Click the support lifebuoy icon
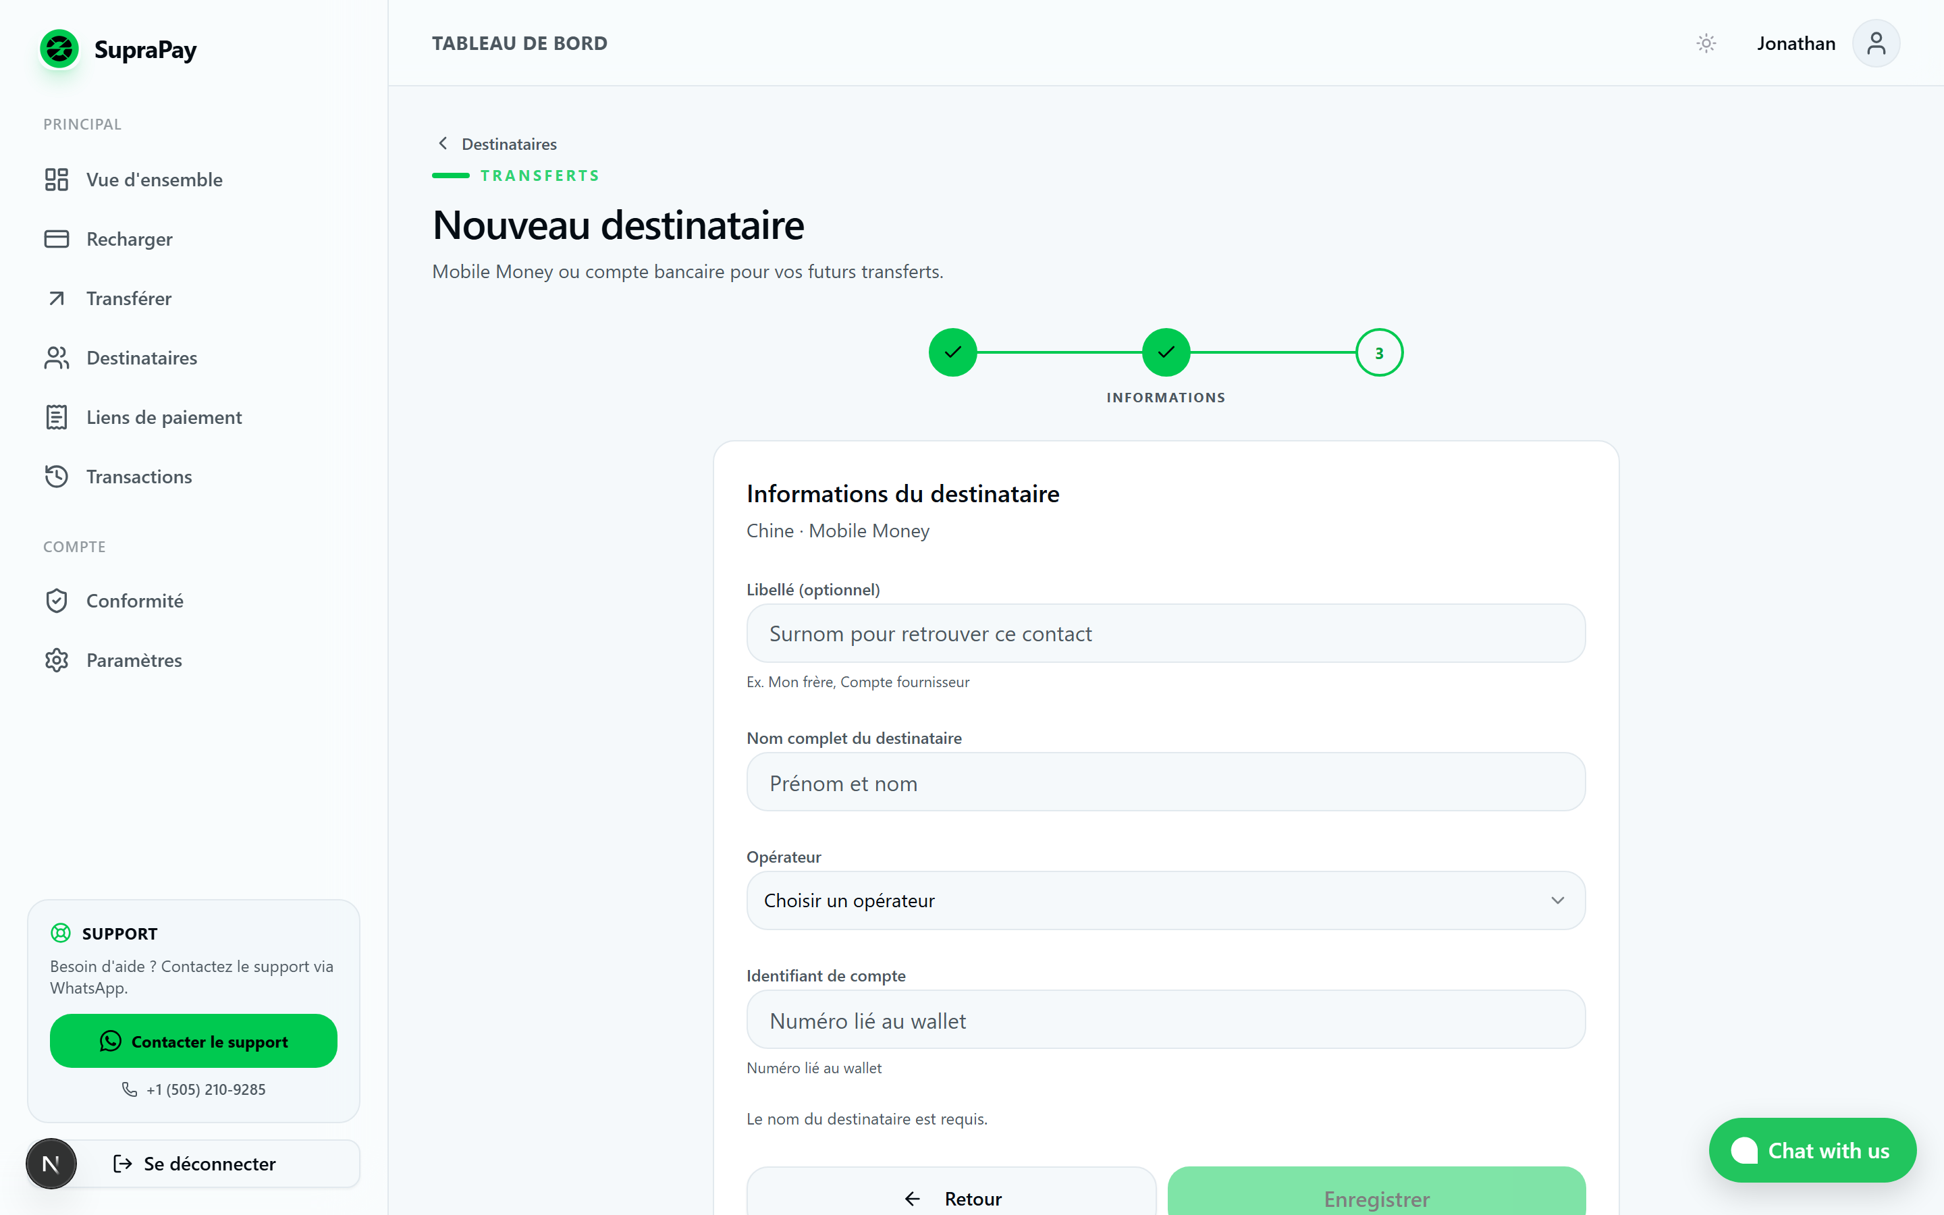The height and width of the screenshot is (1215, 1944). pyautogui.click(x=60, y=933)
